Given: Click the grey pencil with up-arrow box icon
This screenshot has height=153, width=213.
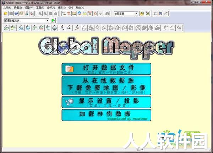Looking at the screenshot, I should (x=173, y=28).
